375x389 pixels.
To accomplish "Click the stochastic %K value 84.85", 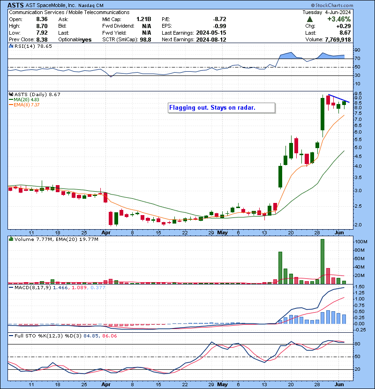I will pos(91,336).
